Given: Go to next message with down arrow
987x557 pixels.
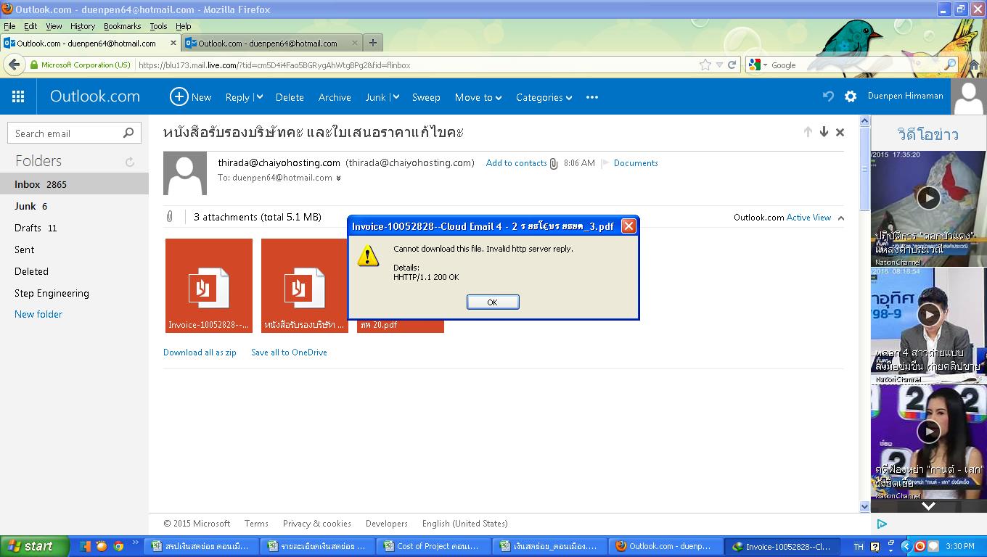Looking at the screenshot, I should [824, 132].
